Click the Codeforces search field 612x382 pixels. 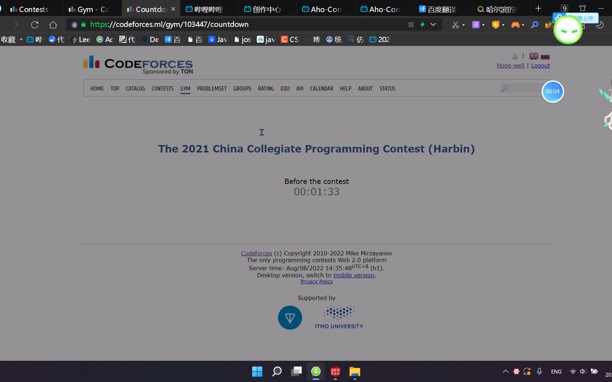click(522, 88)
